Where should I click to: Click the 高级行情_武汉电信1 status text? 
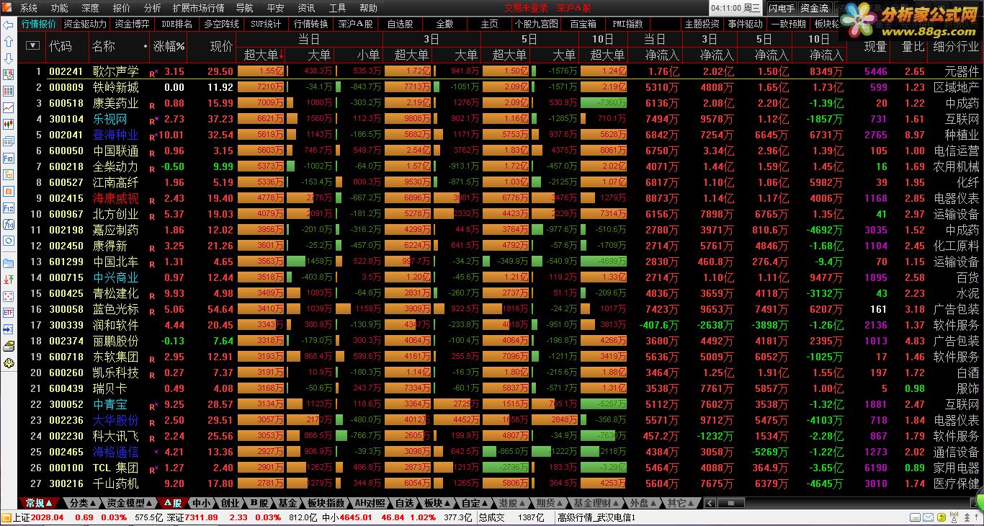pyautogui.click(x=596, y=517)
